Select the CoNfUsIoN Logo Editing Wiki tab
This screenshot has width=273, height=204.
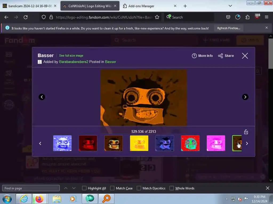pyautogui.click(x=90, y=6)
